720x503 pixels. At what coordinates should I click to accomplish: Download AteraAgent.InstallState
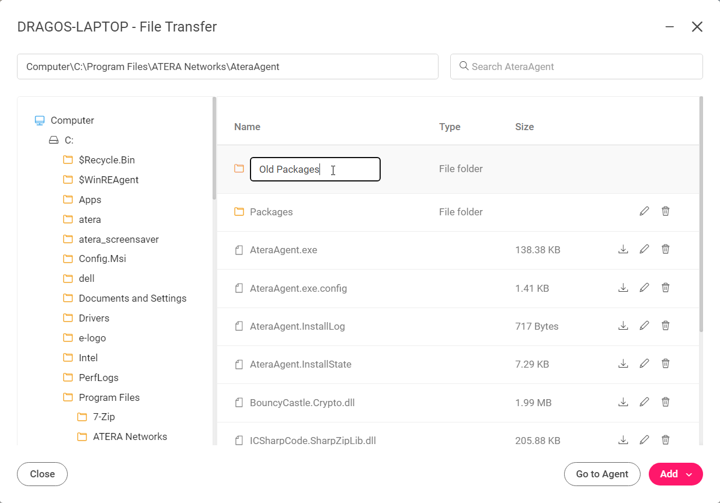[623, 364]
